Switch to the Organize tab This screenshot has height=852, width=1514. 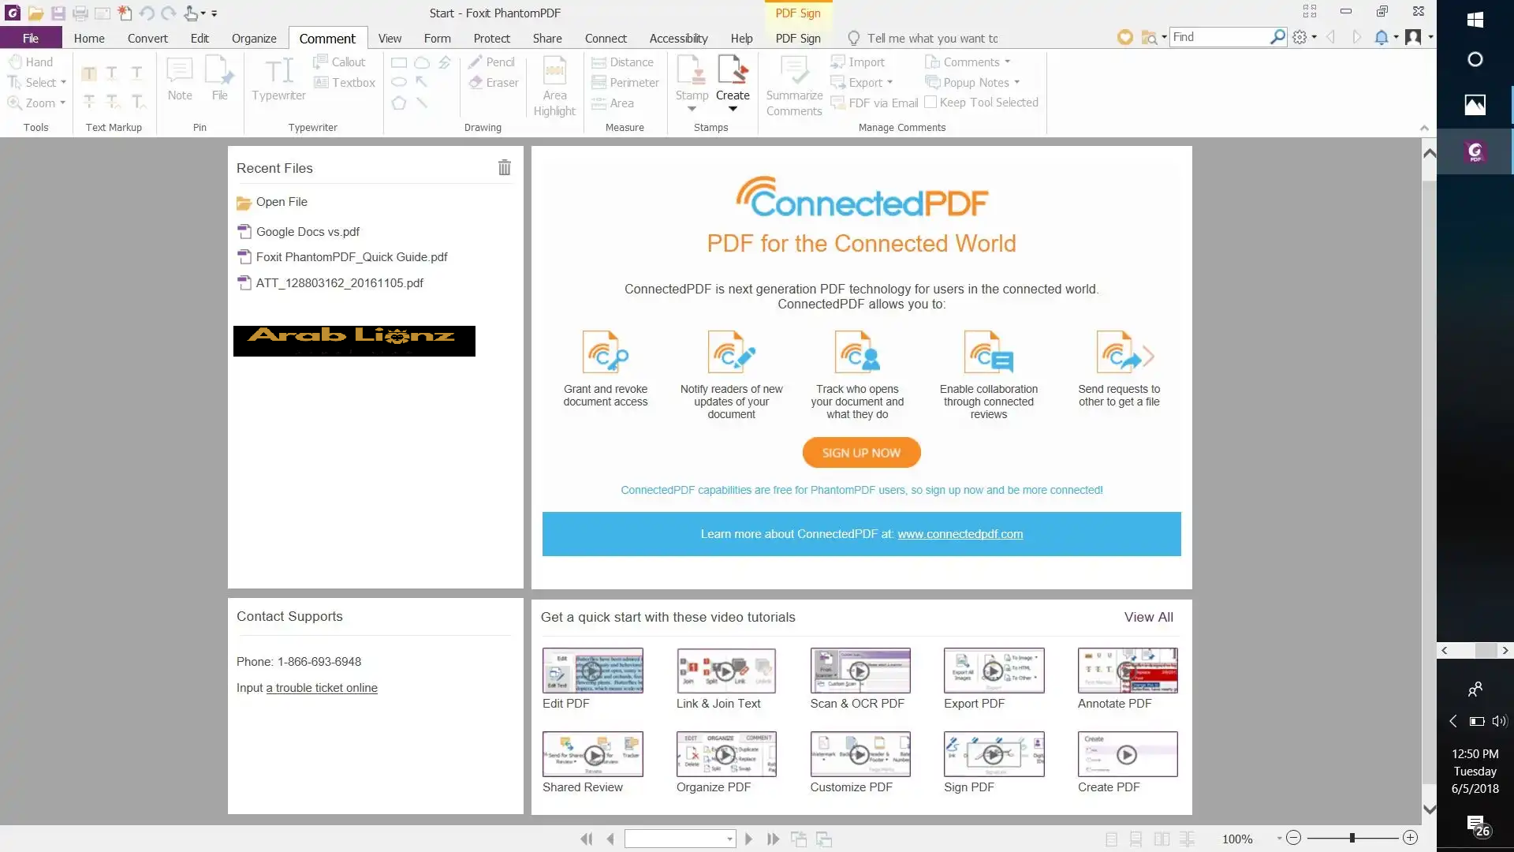click(254, 38)
